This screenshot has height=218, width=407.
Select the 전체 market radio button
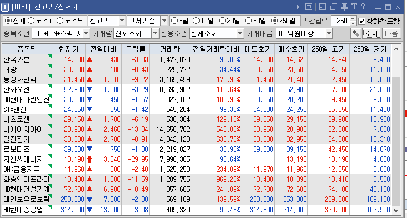(x=8, y=21)
